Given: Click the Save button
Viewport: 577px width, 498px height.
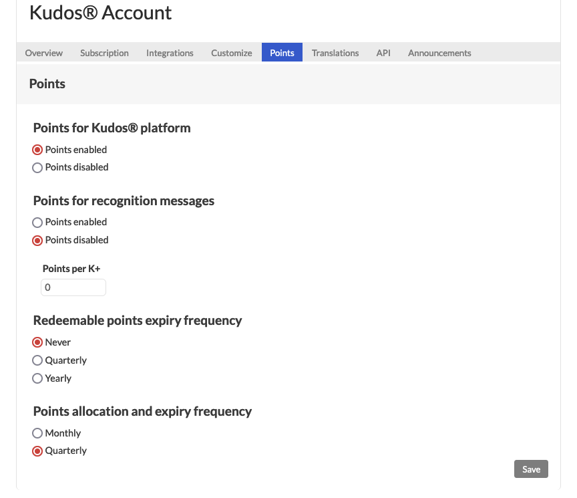Looking at the screenshot, I should [531, 469].
